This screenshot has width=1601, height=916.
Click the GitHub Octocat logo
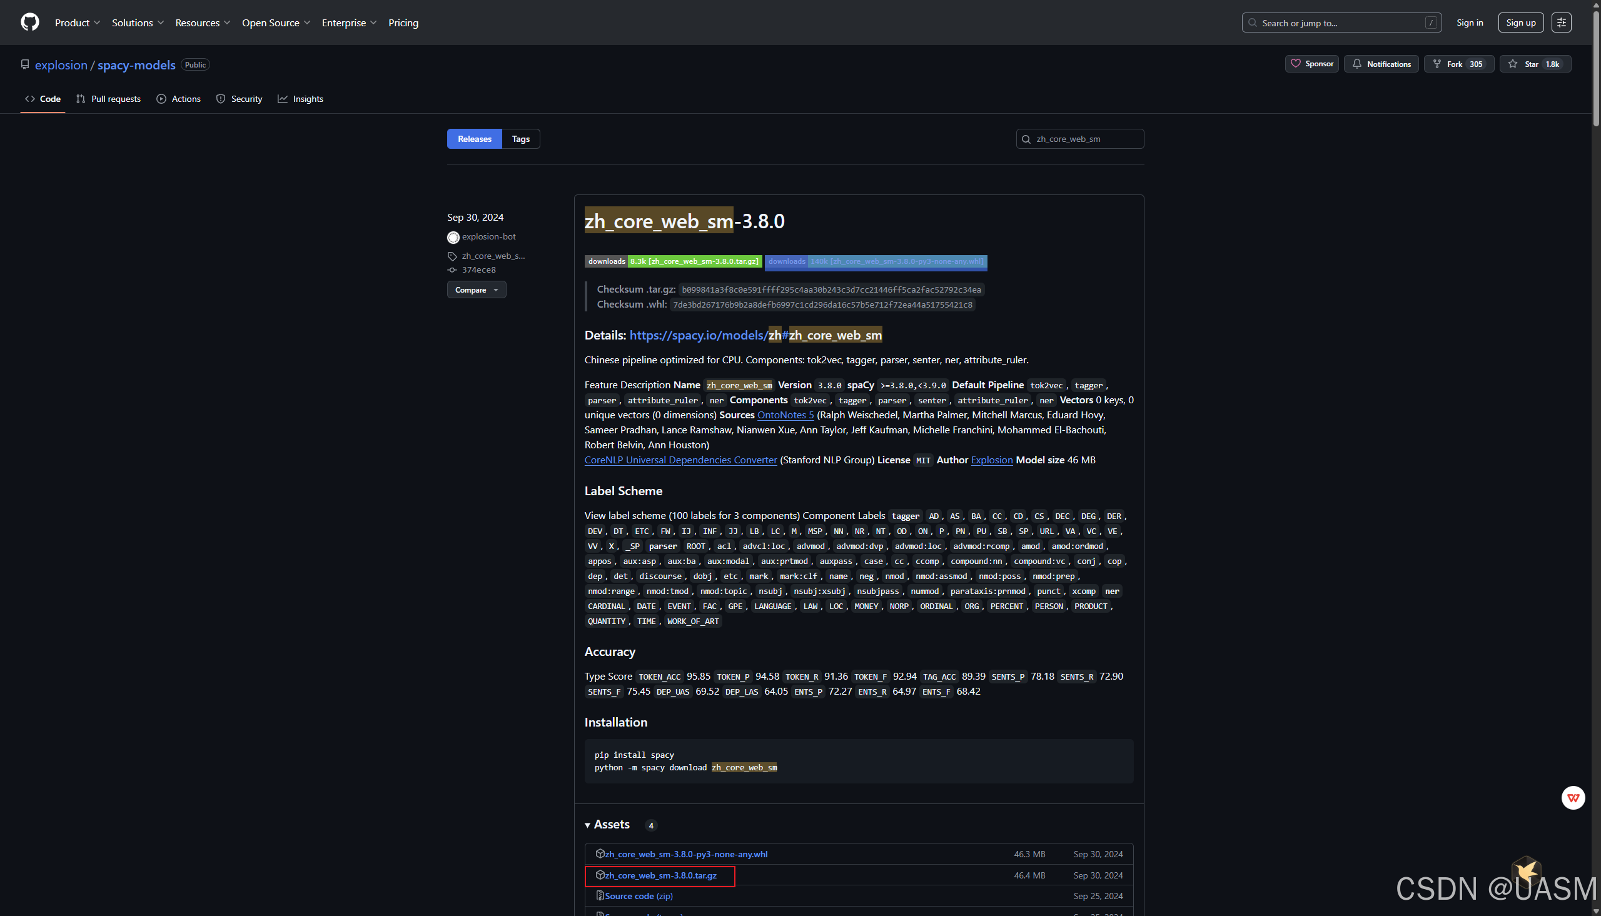(29, 22)
